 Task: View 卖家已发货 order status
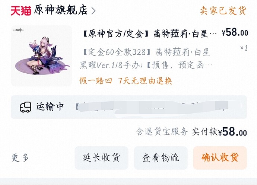(x=223, y=11)
